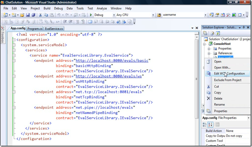Choose Exclude From Project in context menu
The height and width of the screenshot is (147, 252).
[227, 80]
